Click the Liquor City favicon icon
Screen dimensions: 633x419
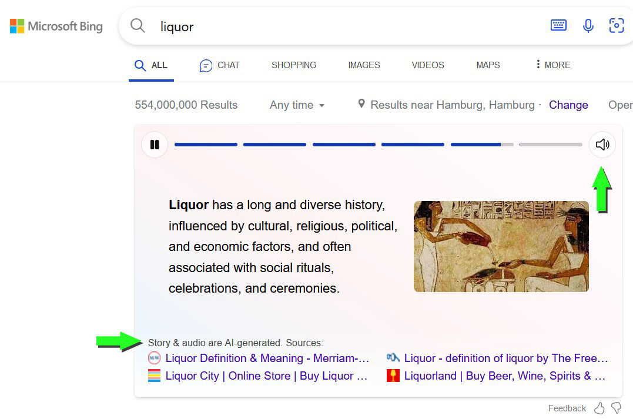click(x=154, y=376)
